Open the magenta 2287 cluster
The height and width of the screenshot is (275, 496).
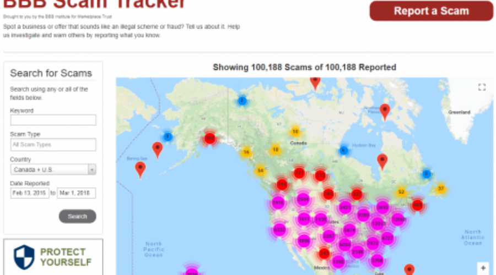point(329,236)
